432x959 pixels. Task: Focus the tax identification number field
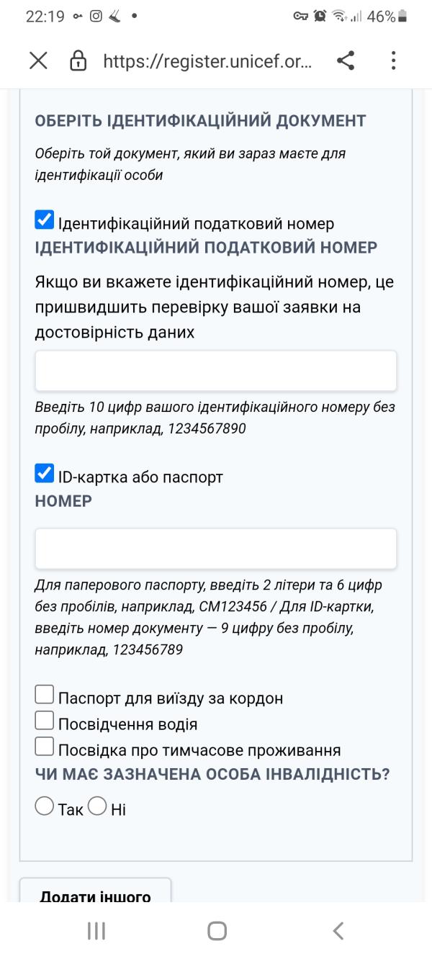click(216, 371)
